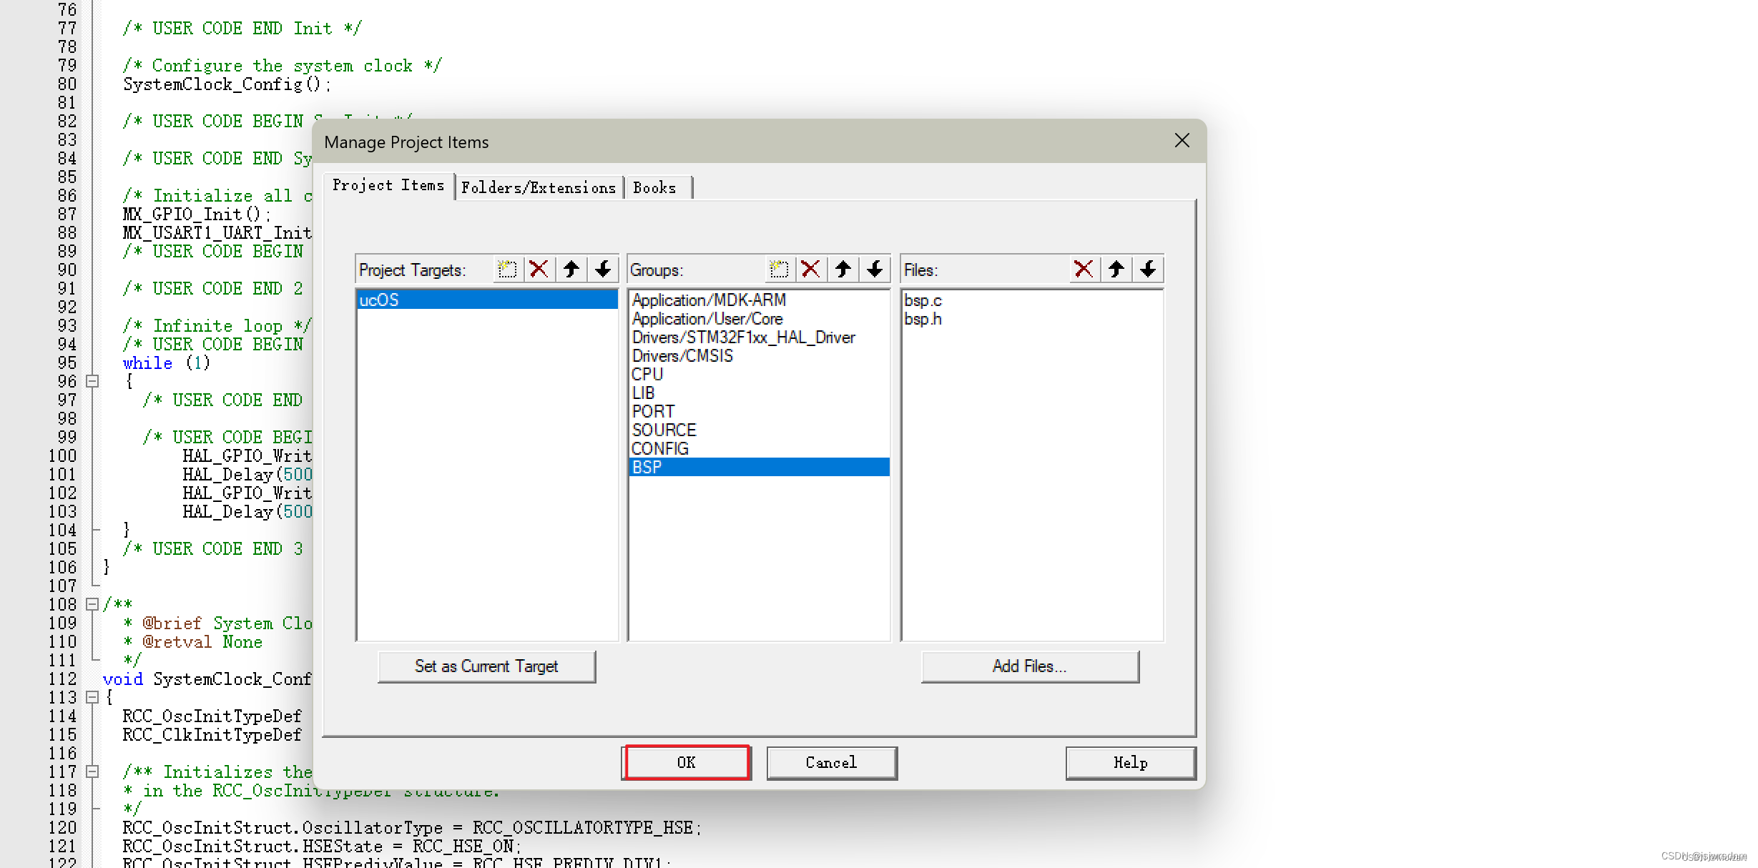Screen dimensions: 1758x868
Task: Open the Books tab
Action: pyautogui.click(x=656, y=187)
